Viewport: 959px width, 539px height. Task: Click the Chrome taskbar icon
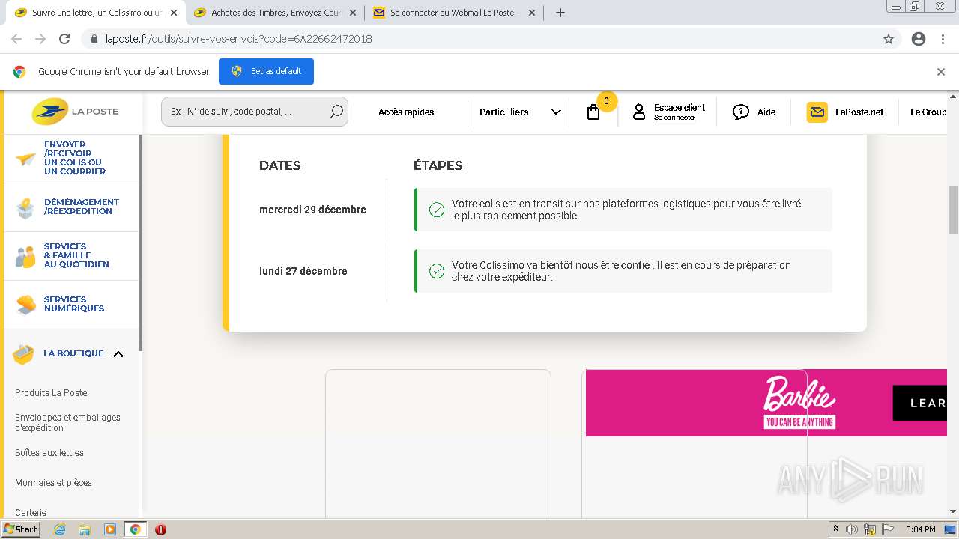(x=135, y=529)
